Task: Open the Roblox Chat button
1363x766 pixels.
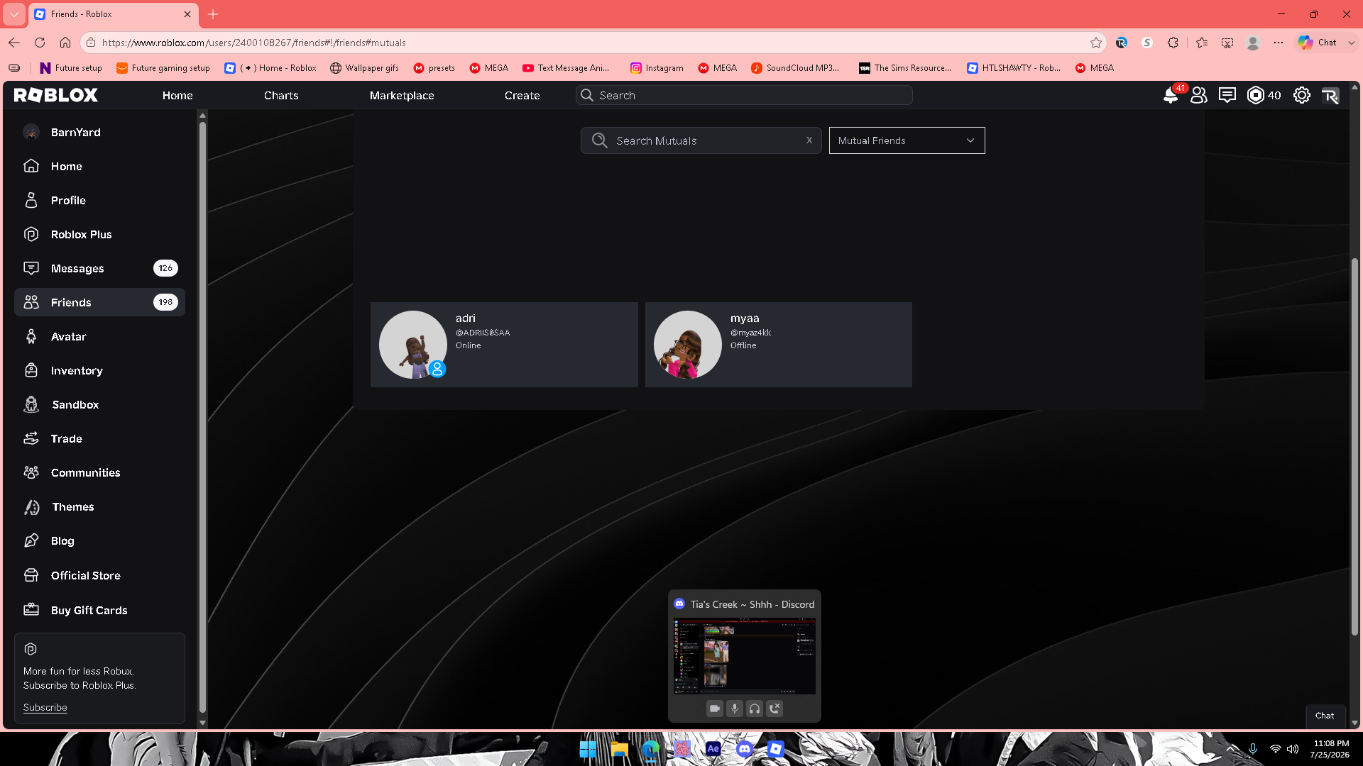Action: coord(1325,716)
